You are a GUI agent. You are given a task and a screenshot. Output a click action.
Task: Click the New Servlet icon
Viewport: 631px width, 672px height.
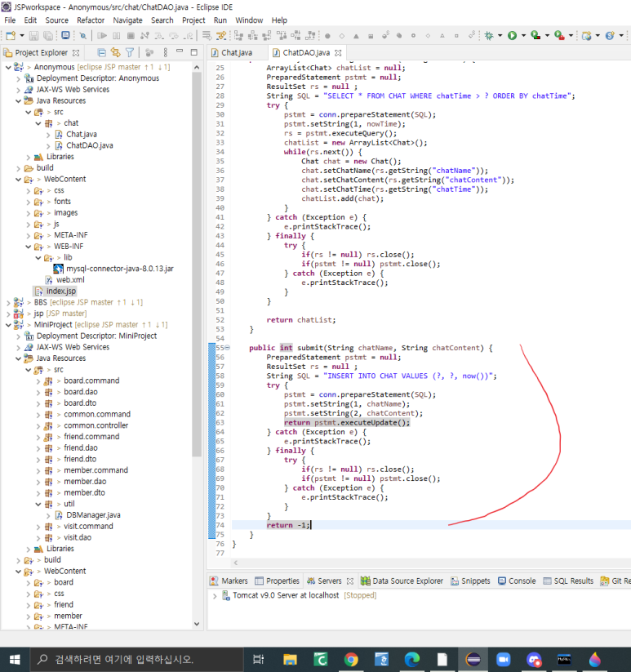(610, 36)
